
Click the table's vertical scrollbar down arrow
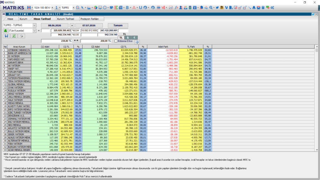click(x=317, y=150)
